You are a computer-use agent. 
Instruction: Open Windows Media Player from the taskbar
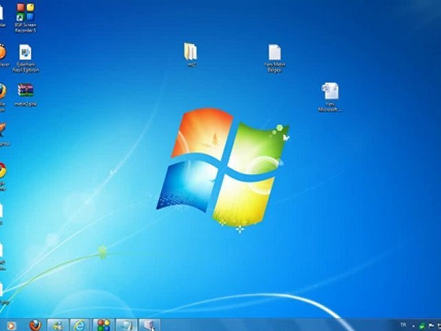tap(11, 325)
